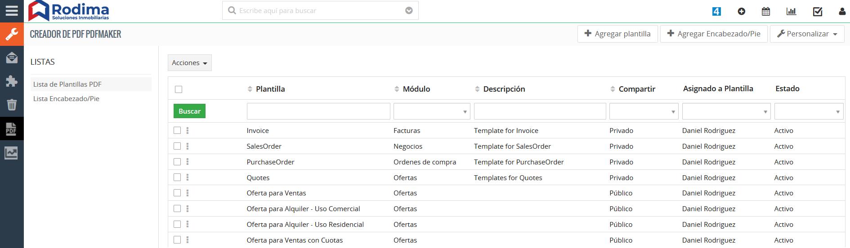Tick the select-all templates checkbox
The height and width of the screenshot is (248, 850).
(179, 89)
